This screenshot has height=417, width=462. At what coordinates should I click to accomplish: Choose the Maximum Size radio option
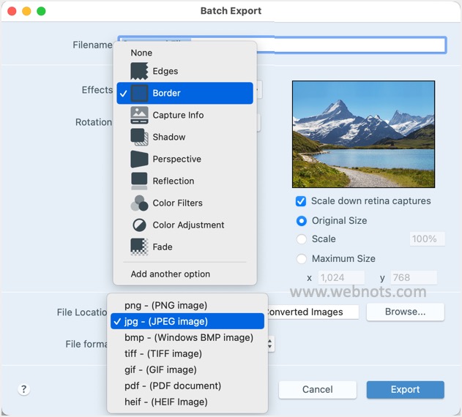click(301, 259)
